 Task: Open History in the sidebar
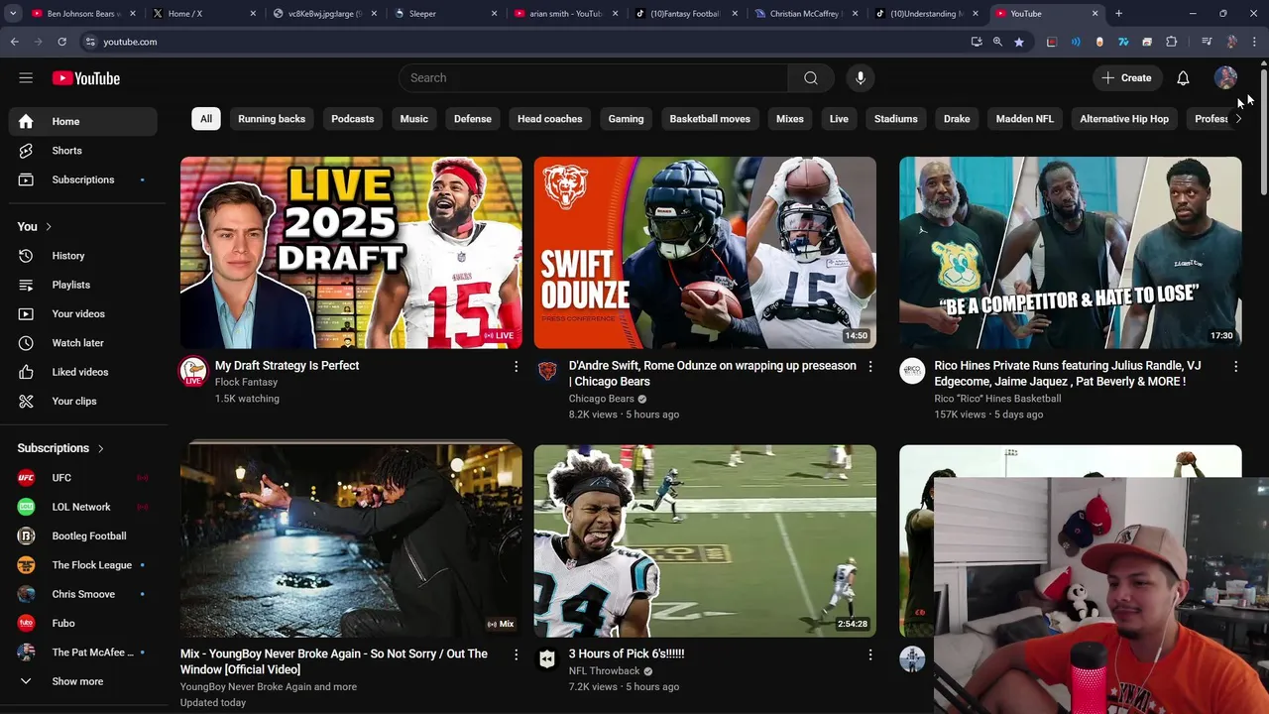(83, 256)
